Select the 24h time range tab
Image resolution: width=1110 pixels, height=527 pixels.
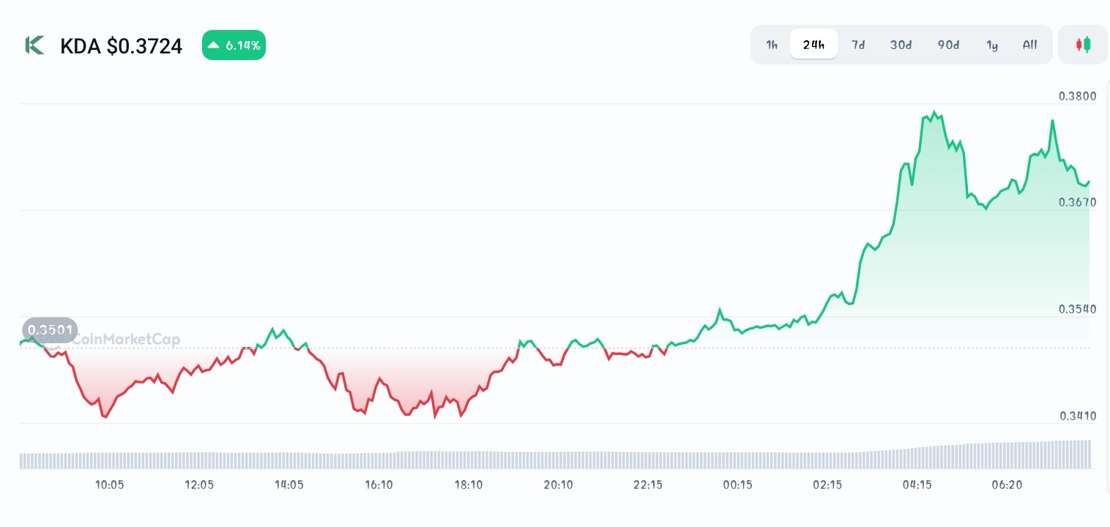813,45
